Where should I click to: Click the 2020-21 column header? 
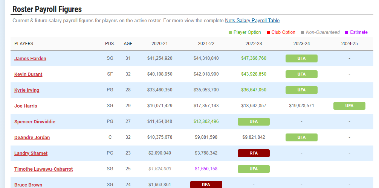[159, 44]
